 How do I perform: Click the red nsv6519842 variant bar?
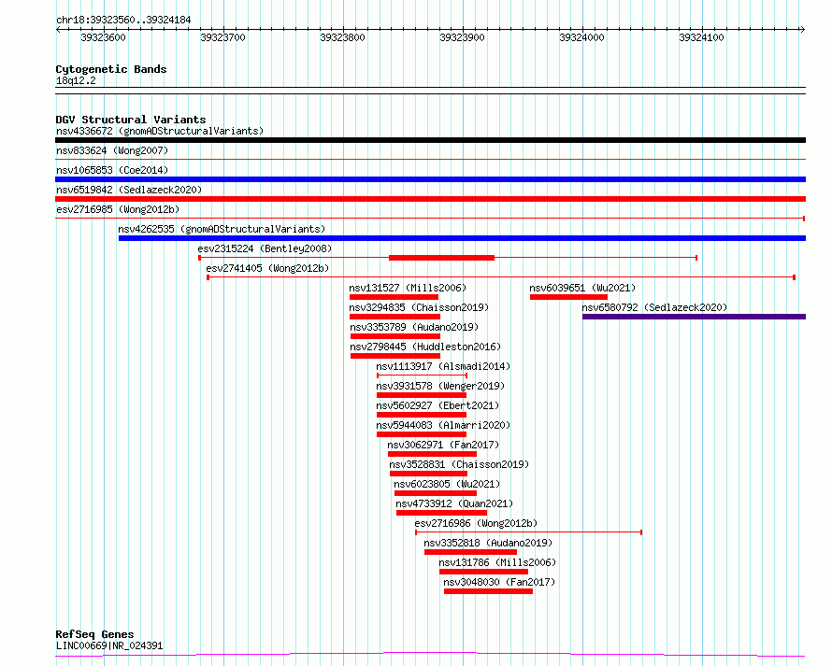click(x=430, y=199)
